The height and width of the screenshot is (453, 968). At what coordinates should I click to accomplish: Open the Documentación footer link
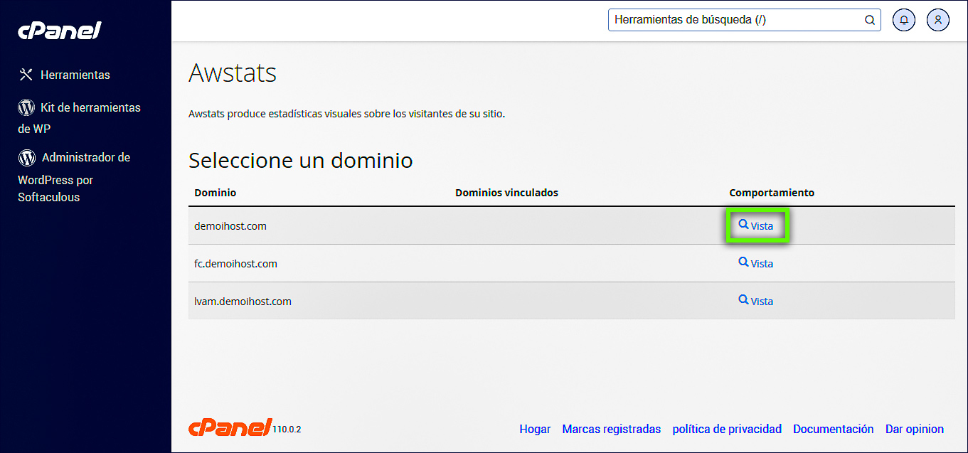coord(833,429)
